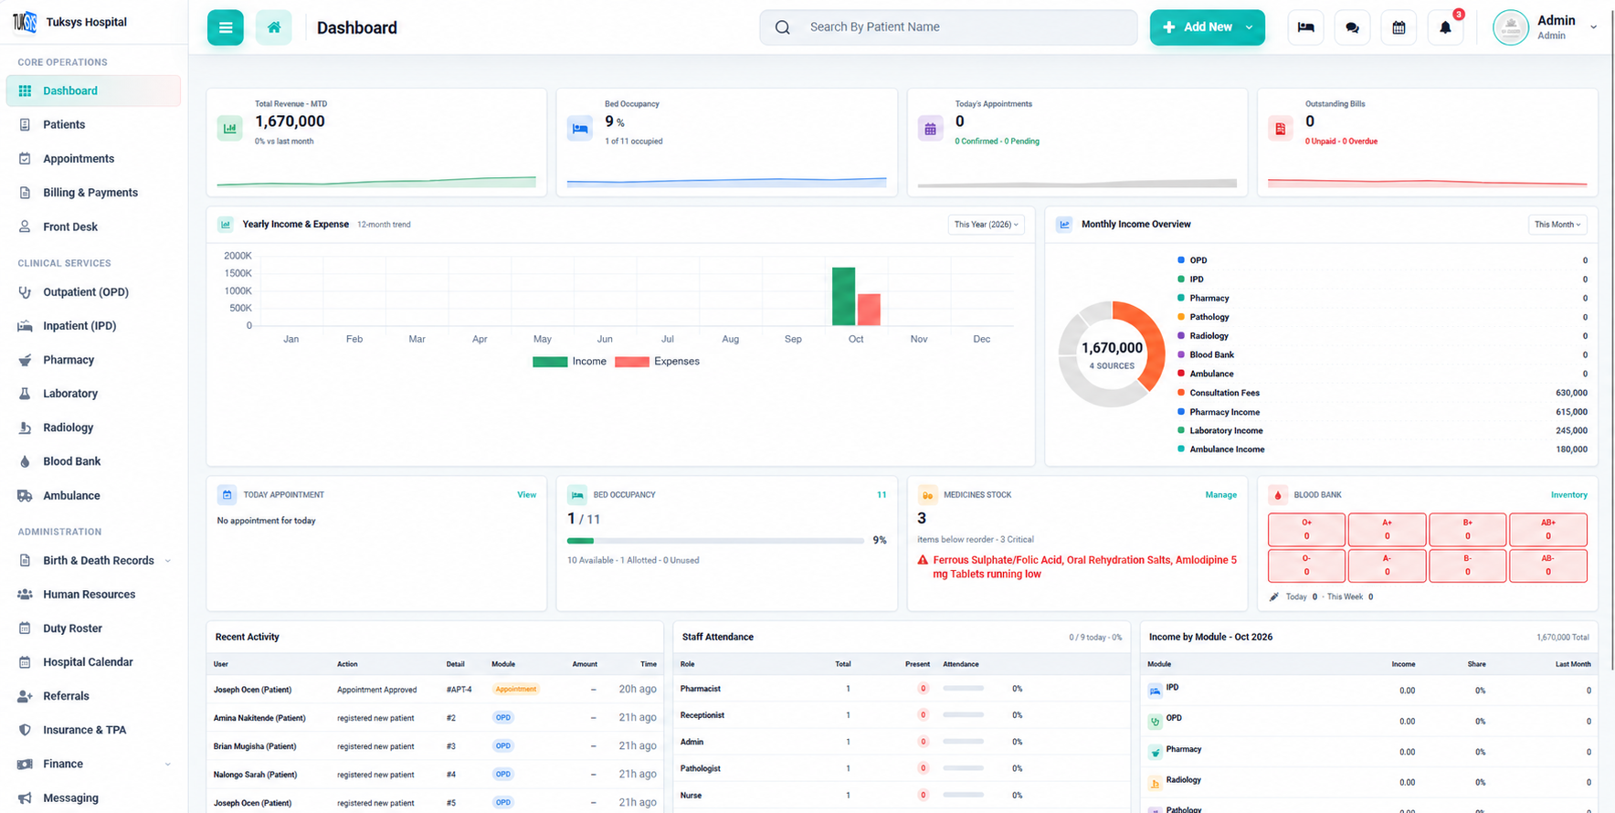Open the chat messages icon
The image size is (1615, 813).
(x=1352, y=27)
